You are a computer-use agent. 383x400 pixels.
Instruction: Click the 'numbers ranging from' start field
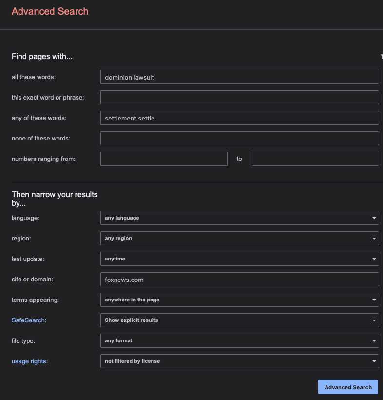164,159
